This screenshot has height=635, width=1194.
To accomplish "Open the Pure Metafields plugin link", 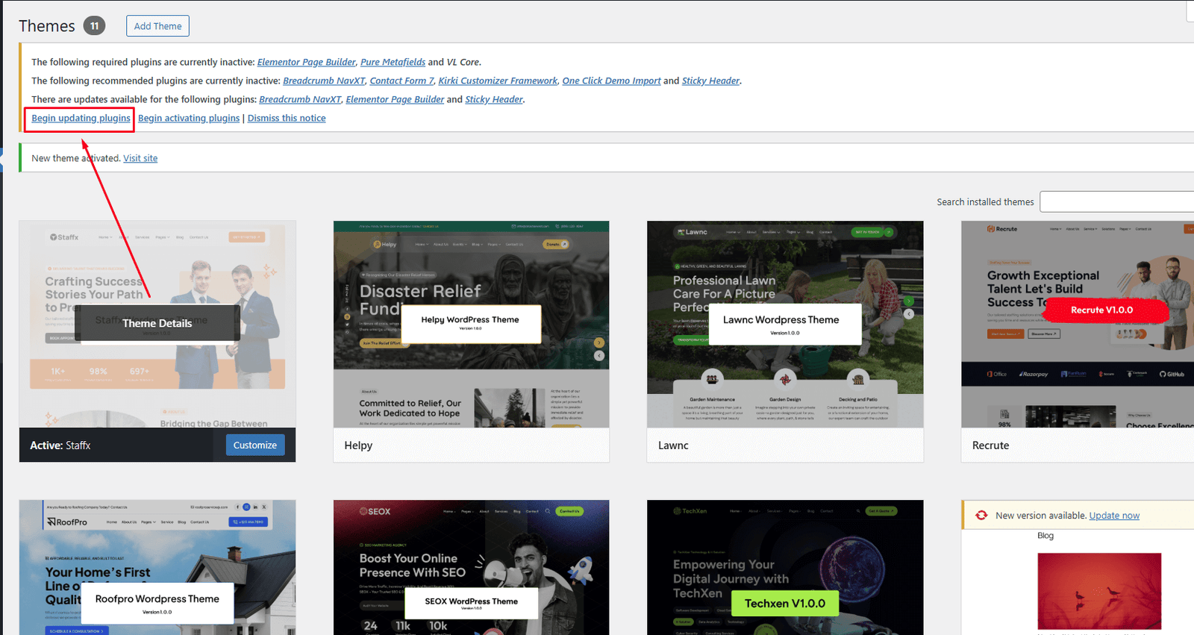I will [x=393, y=62].
